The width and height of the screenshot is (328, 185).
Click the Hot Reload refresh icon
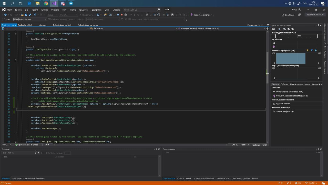click(98, 15)
